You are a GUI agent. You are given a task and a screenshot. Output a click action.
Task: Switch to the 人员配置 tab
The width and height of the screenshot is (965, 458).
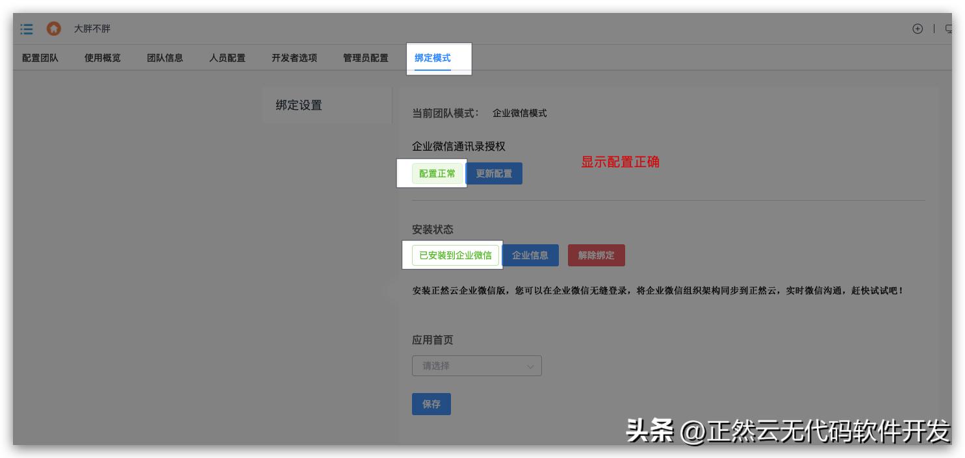point(227,58)
